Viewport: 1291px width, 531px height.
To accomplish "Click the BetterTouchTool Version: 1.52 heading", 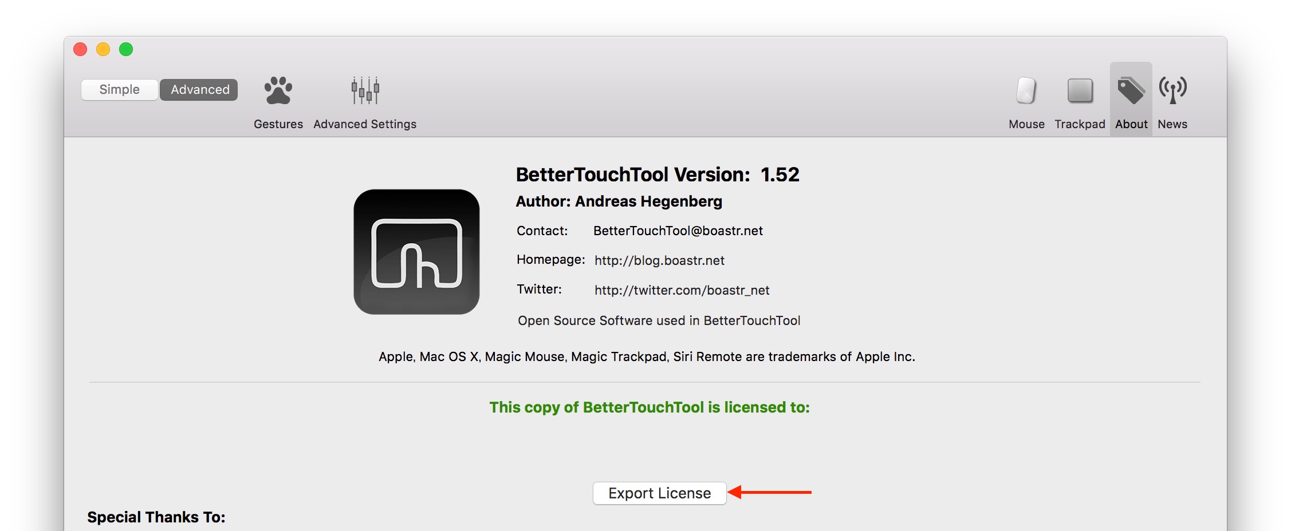I will pos(658,175).
